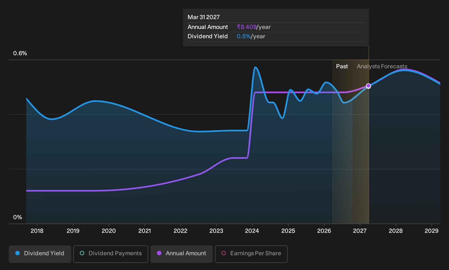Click the ₹8.409/year annual amount value
The height and width of the screenshot is (270, 449).
tap(254, 27)
